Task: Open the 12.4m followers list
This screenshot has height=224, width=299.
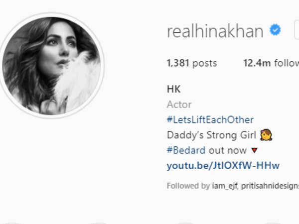Action: [271, 63]
